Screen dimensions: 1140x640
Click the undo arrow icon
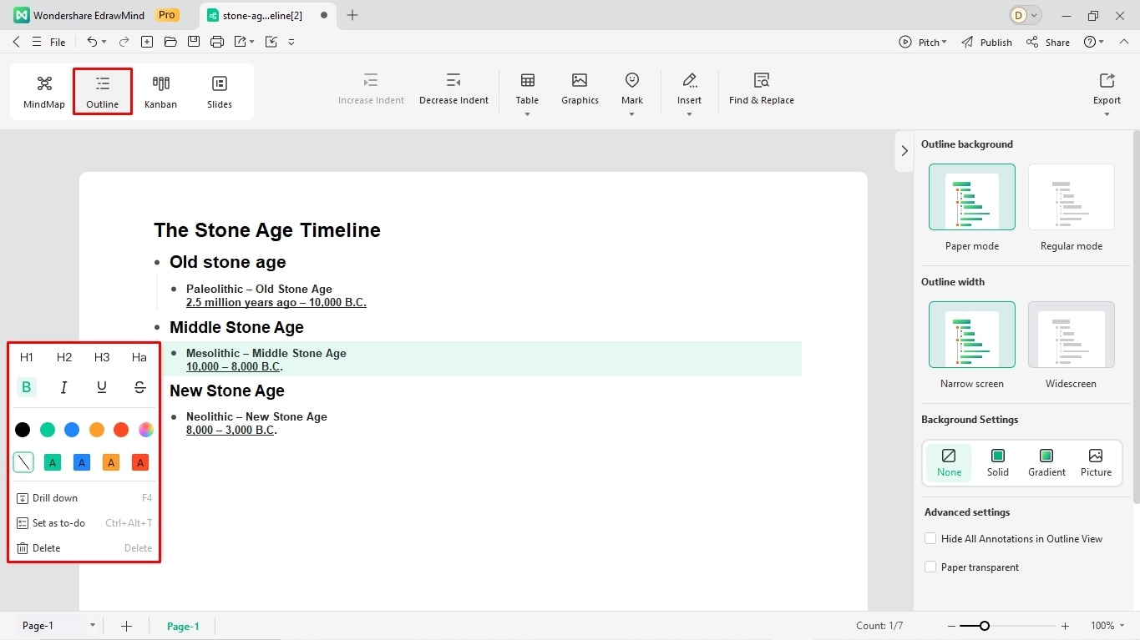(92, 42)
